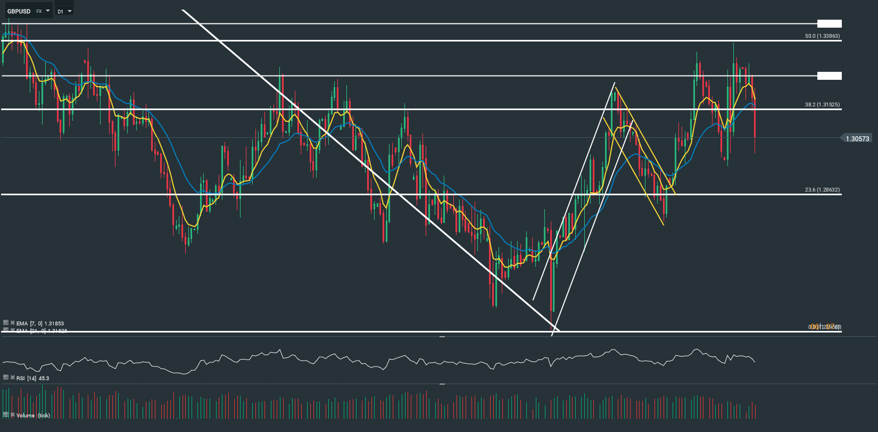
Task: Click the Volume (tick) indicator label
Action: [x=33, y=415]
